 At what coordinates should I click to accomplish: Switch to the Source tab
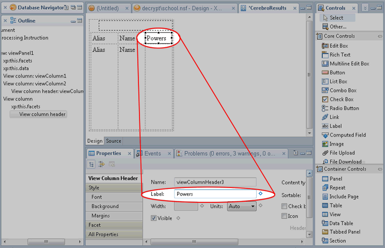point(113,141)
